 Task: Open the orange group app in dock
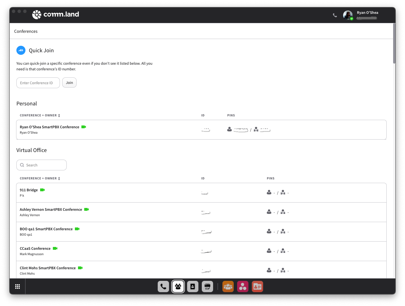click(228, 287)
